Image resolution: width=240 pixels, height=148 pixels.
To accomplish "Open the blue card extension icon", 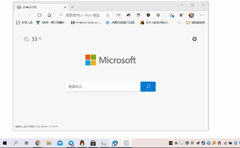I will [119, 15].
